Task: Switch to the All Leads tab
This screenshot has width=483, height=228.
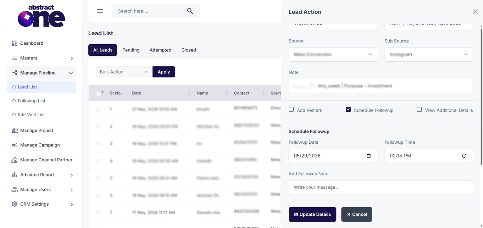Action: coord(103,50)
